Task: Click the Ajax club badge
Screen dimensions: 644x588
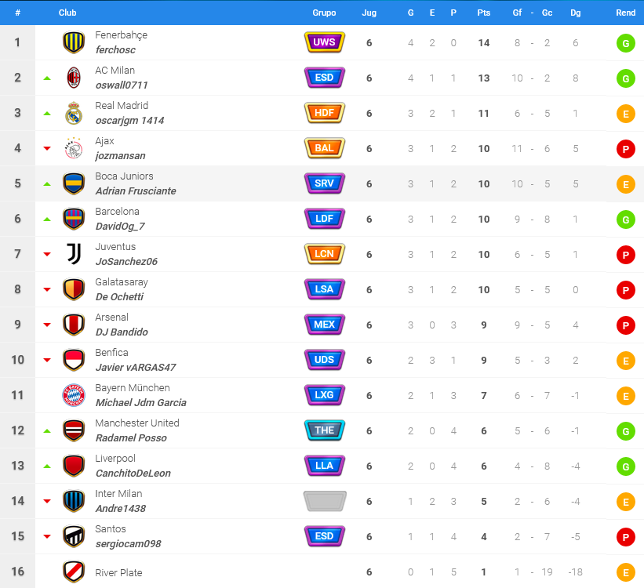Action: coord(74,148)
